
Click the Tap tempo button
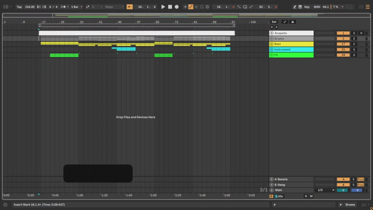tap(19, 7)
